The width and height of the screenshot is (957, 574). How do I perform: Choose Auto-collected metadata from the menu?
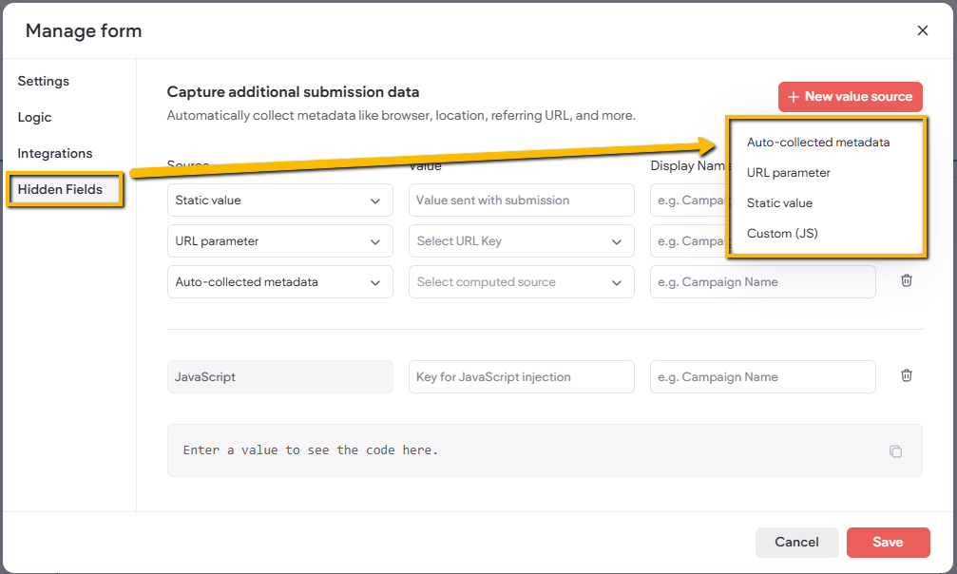pos(818,143)
